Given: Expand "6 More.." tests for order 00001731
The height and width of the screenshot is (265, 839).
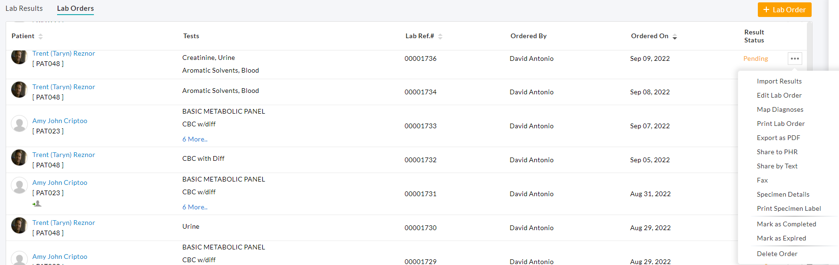Looking at the screenshot, I should pos(195,207).
